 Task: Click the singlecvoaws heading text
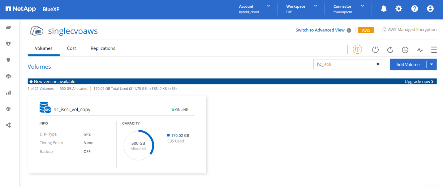click(73, 31)
